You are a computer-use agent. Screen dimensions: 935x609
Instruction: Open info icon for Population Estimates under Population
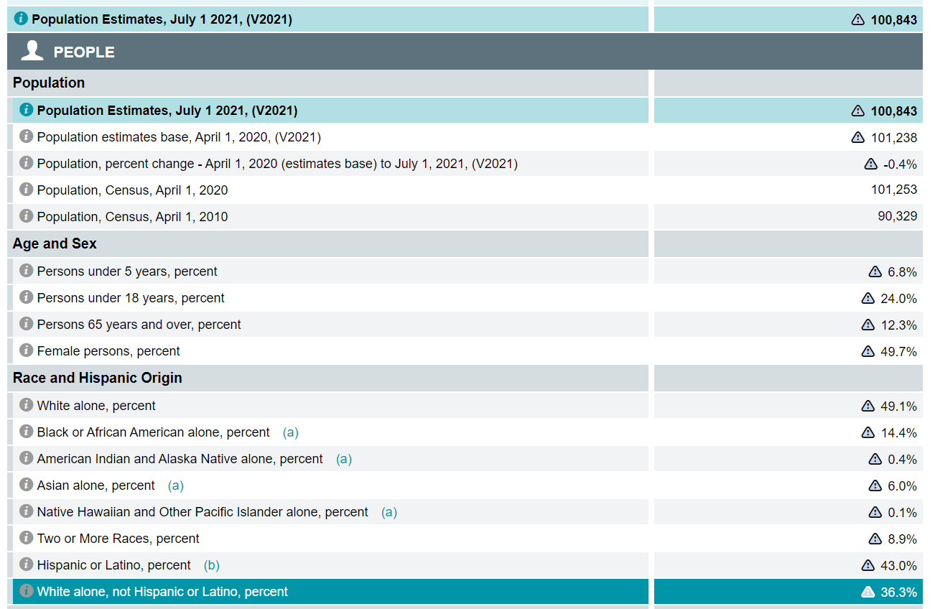[27, 110]
